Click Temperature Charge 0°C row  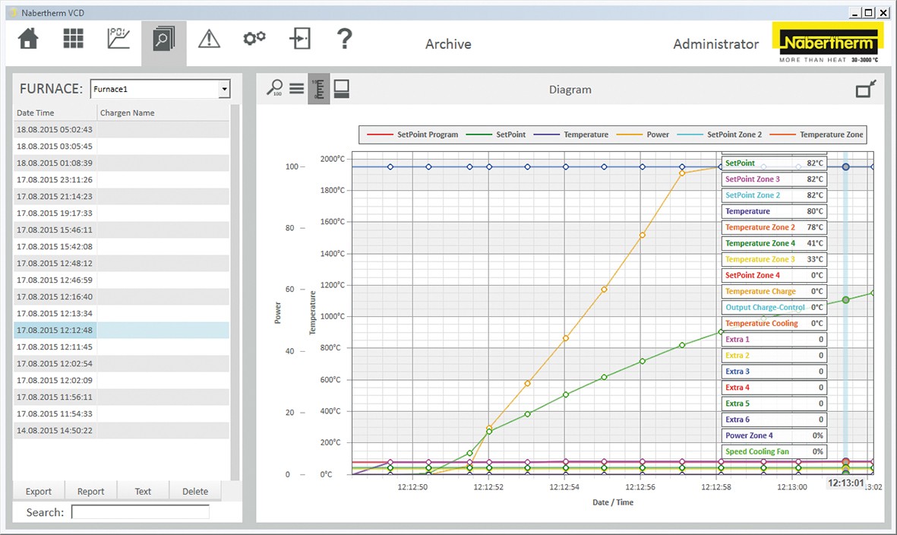(774, 291)
